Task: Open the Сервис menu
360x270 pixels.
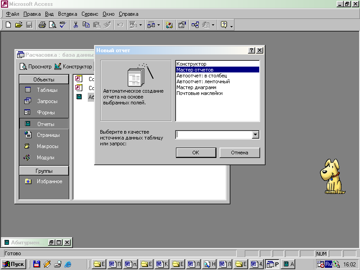Action: pos(90,14)
